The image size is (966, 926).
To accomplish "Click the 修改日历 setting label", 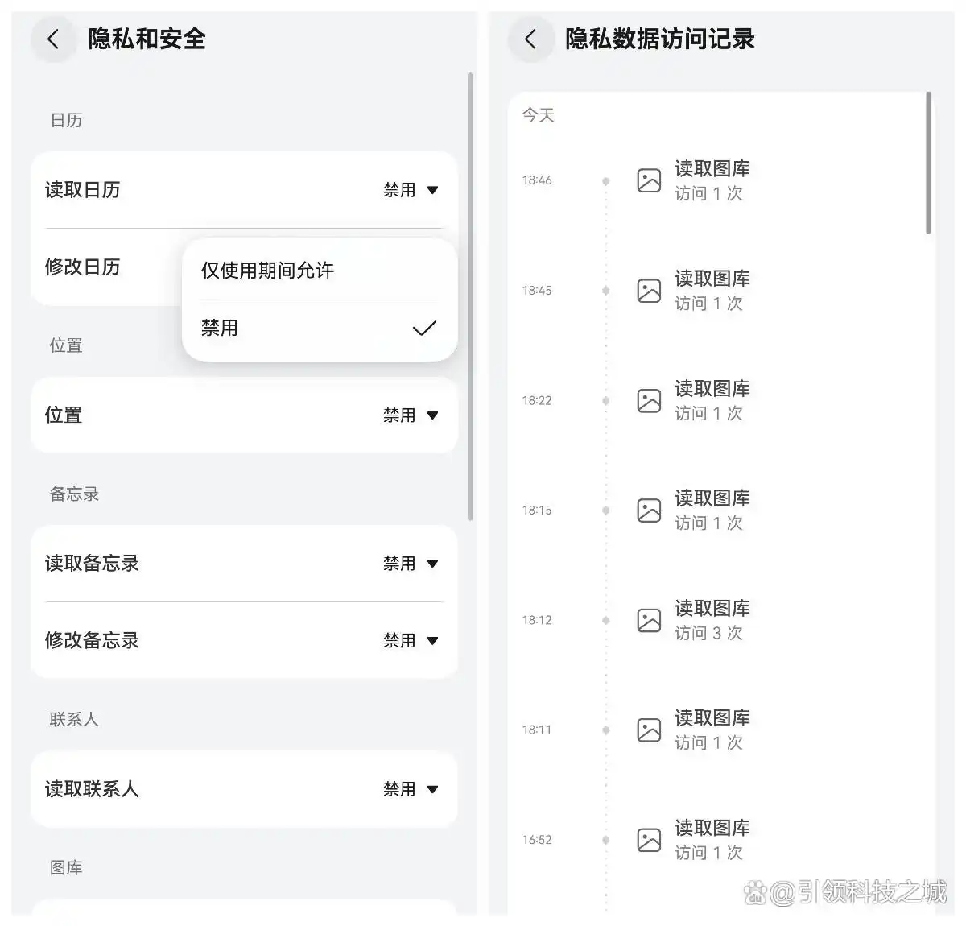I will point(83,267).
